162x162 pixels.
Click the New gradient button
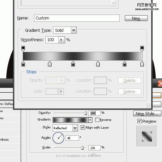(136, 18)
